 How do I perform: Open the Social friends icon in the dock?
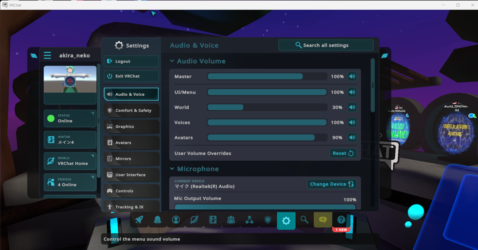coord(231,220)
